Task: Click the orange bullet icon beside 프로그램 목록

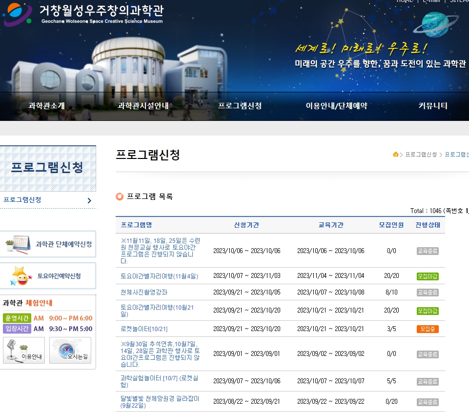Action: pos(120,196)
